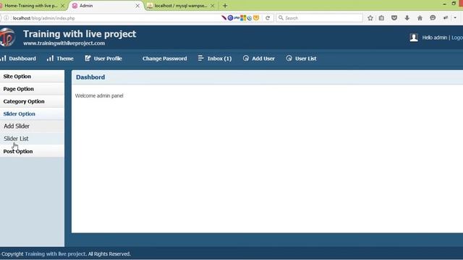Click the Dashbord panel heading
The image size is (463, 260).
pos(90,77)
